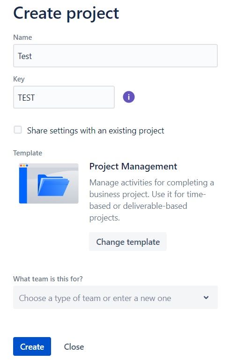This screenshot has height=360, width=230.
Task: Expand the team type dropdown arrow
Action: point(206,298)
